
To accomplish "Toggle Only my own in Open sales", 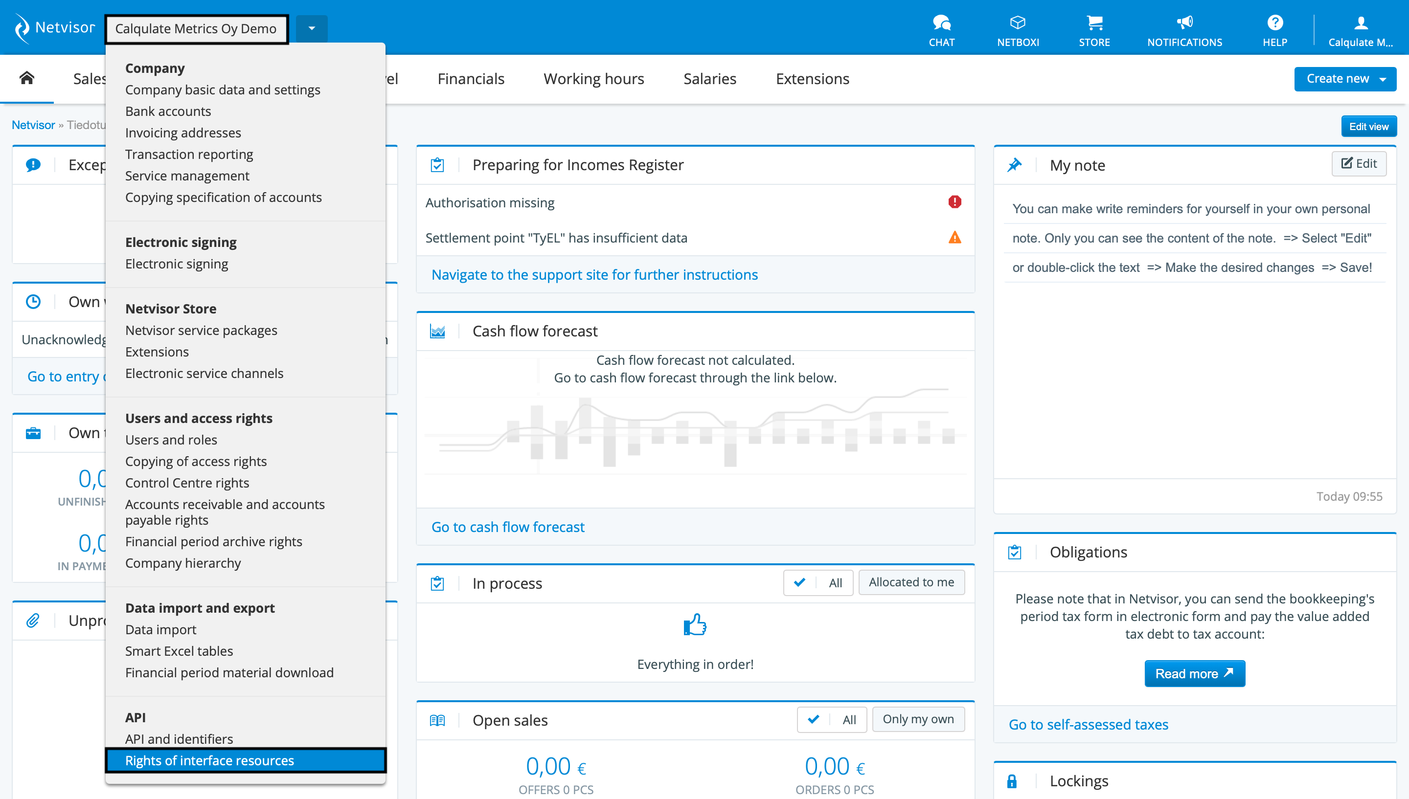I will pos(918,719).
